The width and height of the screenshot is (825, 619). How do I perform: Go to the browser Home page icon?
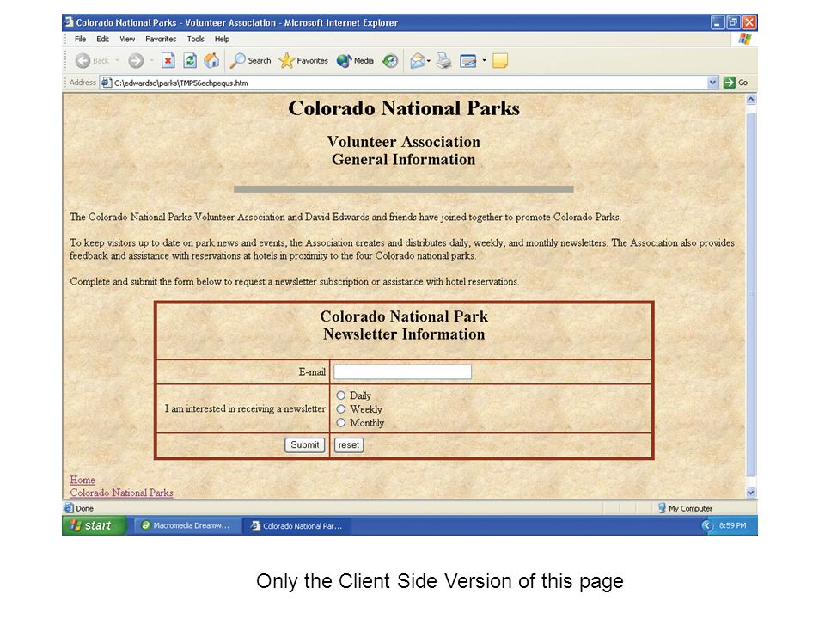[x=211, y=61]
